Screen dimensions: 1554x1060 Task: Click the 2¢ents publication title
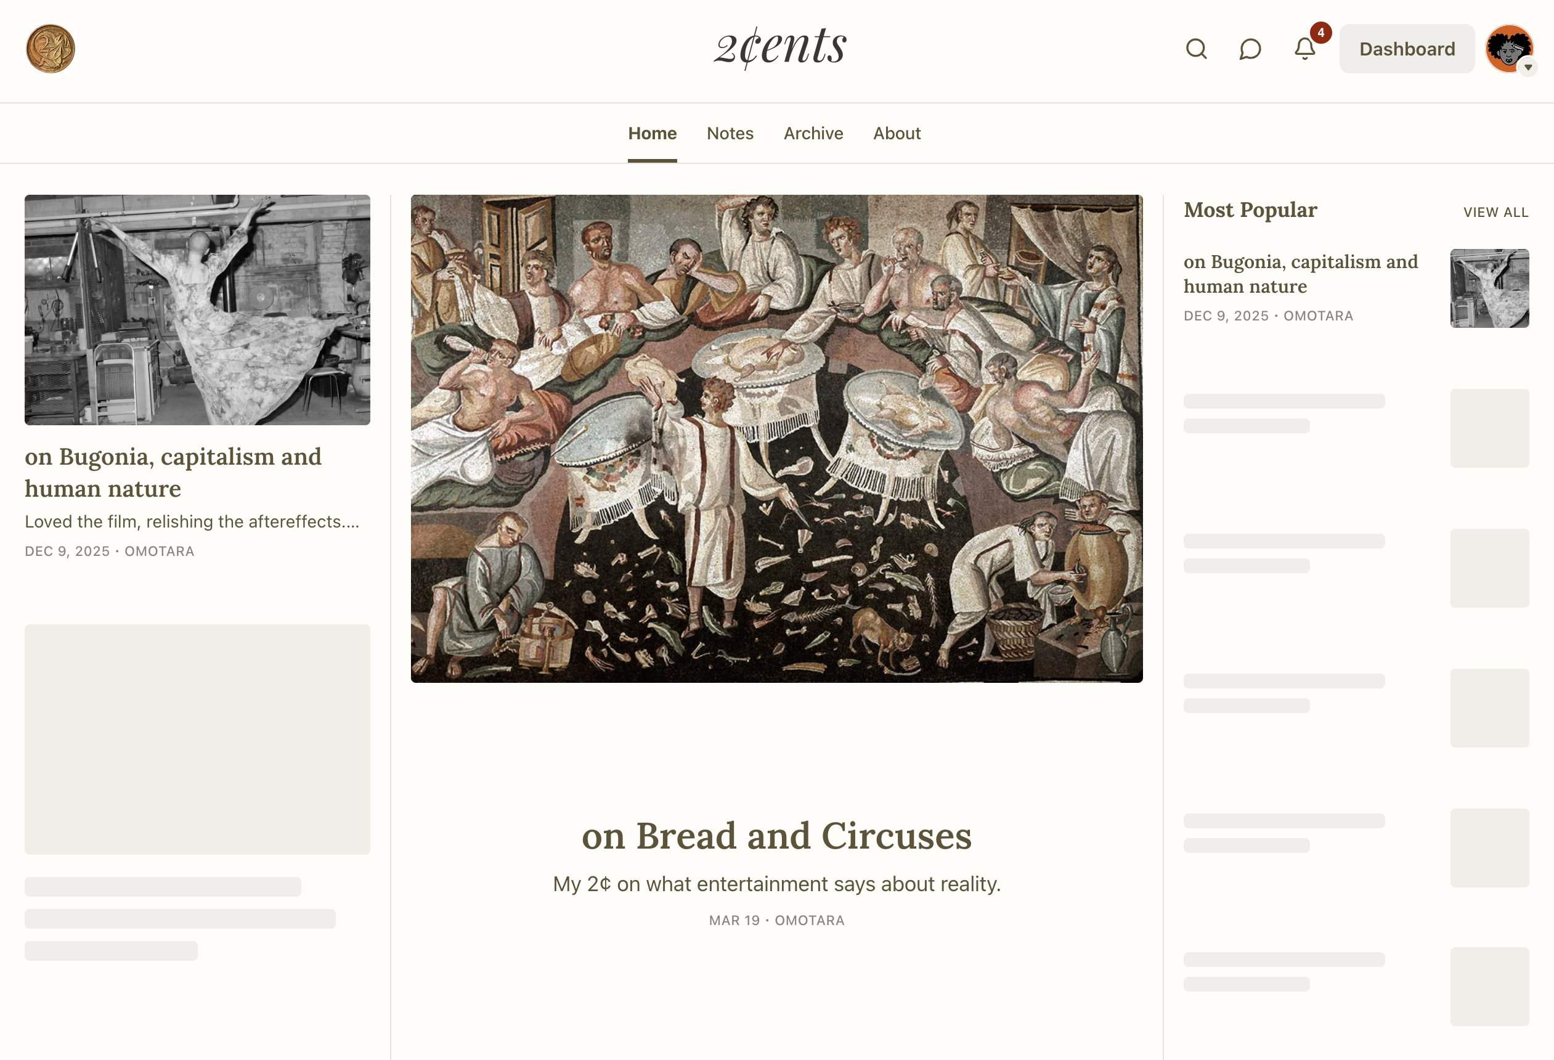pos(779,47)
